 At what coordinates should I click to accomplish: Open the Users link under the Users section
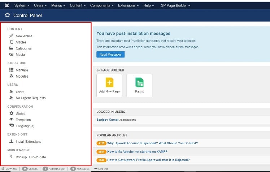(20, 92)
